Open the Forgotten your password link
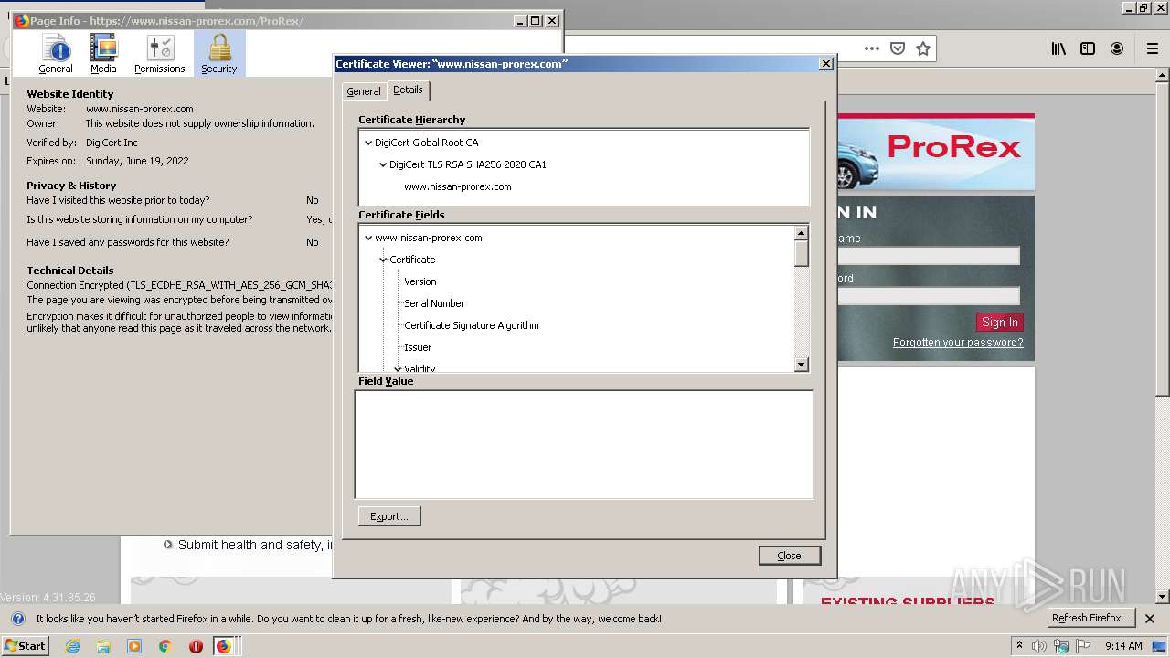Viewport: 1170px width, 658px height. click(958, 343)
